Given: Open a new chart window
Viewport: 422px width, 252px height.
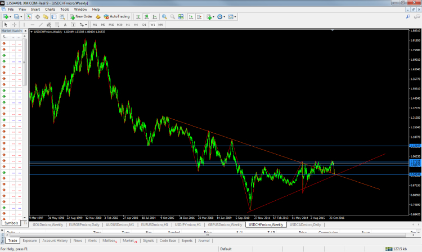Looking at the screenshot, I should click(6, 17).
